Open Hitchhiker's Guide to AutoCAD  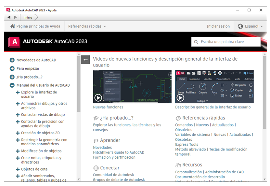[x=119, y=152]
